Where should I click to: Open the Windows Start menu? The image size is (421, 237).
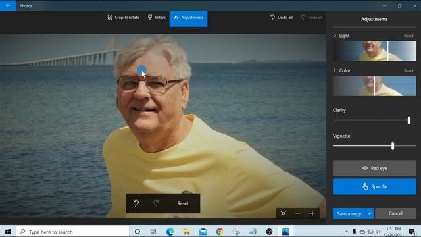[8, 232]
